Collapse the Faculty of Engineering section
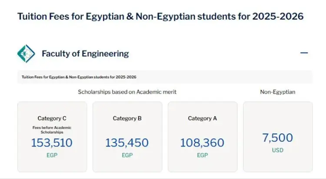 (x=304, y=53)
